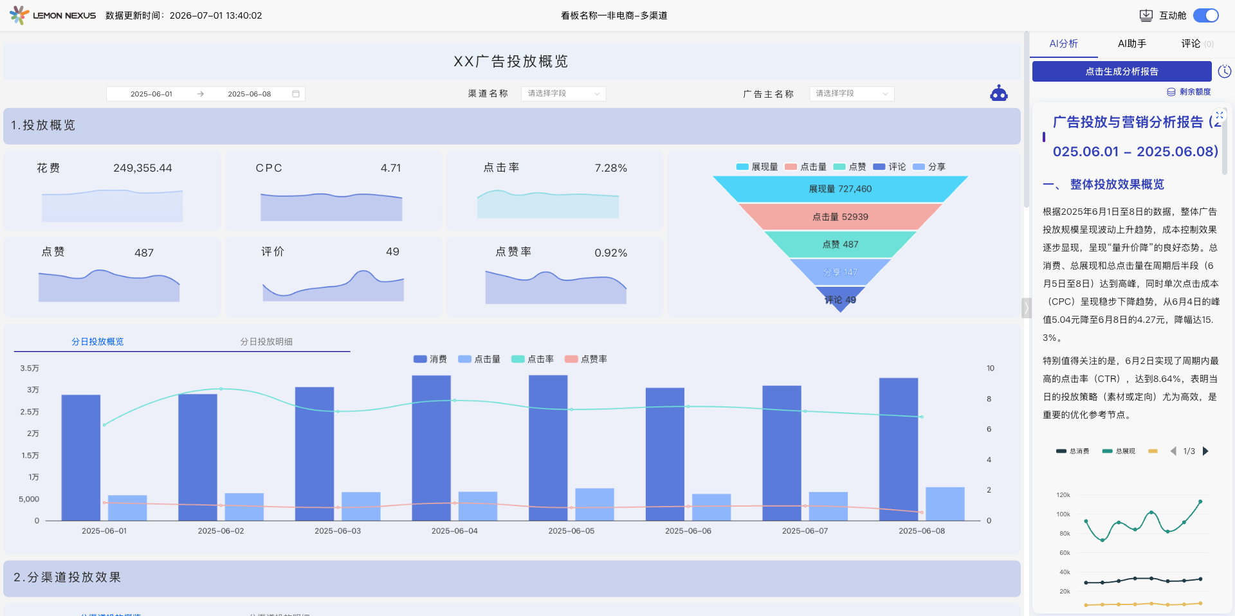Collapse the right side panel arrow

click(1026, 308)
